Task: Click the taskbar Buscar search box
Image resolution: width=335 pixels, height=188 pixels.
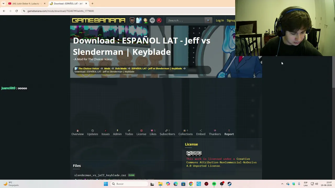Action: [129, 184]
